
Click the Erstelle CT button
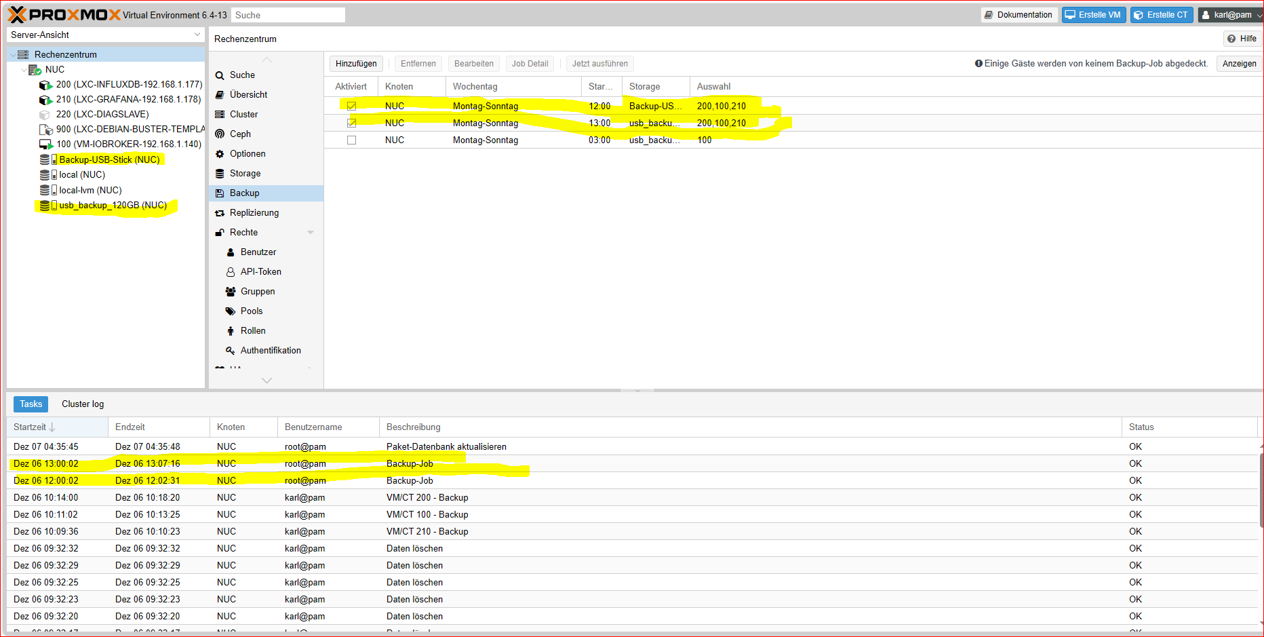[x=1162, y=15]
